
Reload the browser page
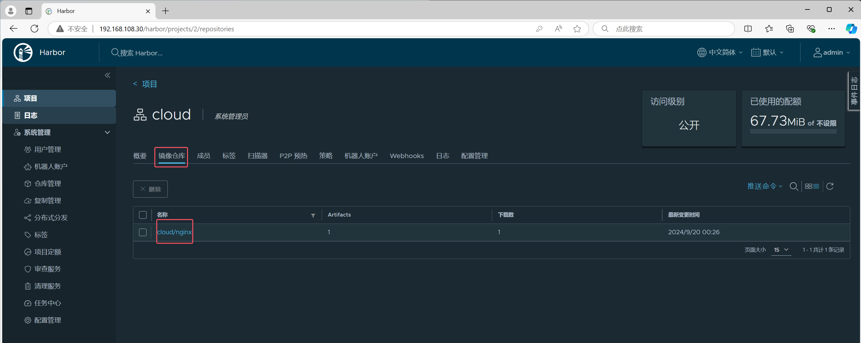pos(34,29)
